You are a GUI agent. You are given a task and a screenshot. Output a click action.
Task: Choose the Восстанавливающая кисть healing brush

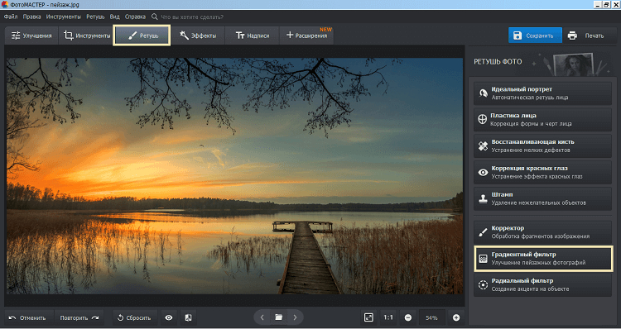click(x=542, y=146)
